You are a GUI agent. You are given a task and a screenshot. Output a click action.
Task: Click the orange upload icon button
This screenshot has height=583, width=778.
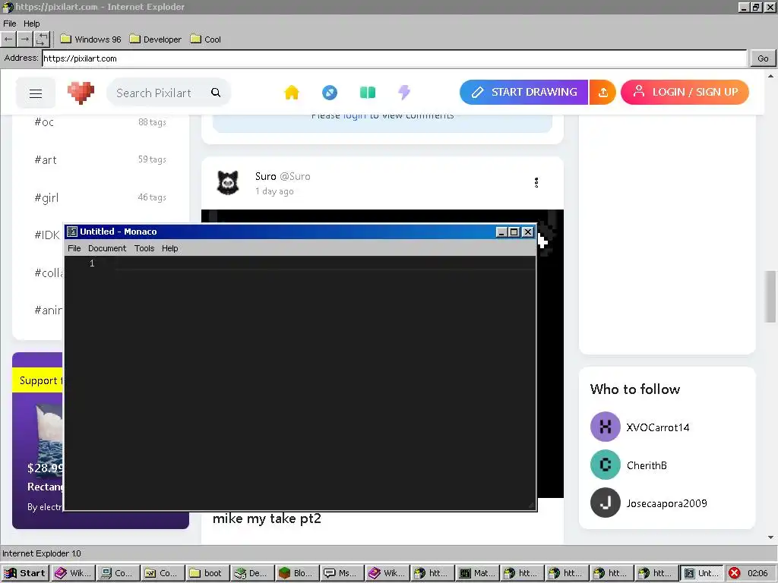[602, 92]
